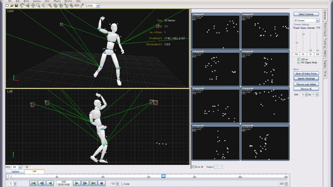This screenshot has height=187, width=333.
Task: Open the All Camera dropdown
Action: [318, 20]
